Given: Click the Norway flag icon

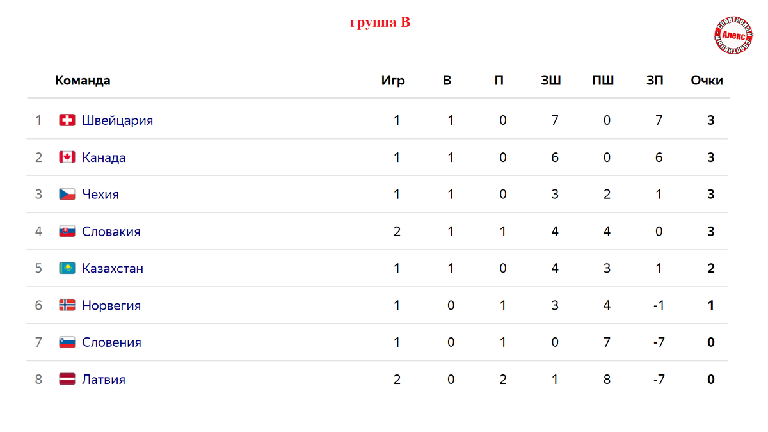Looking at the screenshot, I should [x=67, y=305].
